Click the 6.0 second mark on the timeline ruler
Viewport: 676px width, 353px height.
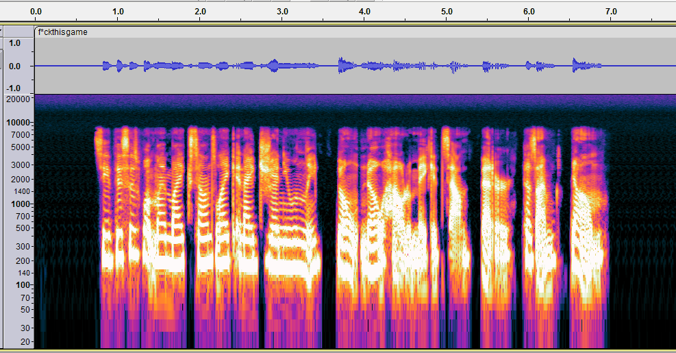point(529,12)
